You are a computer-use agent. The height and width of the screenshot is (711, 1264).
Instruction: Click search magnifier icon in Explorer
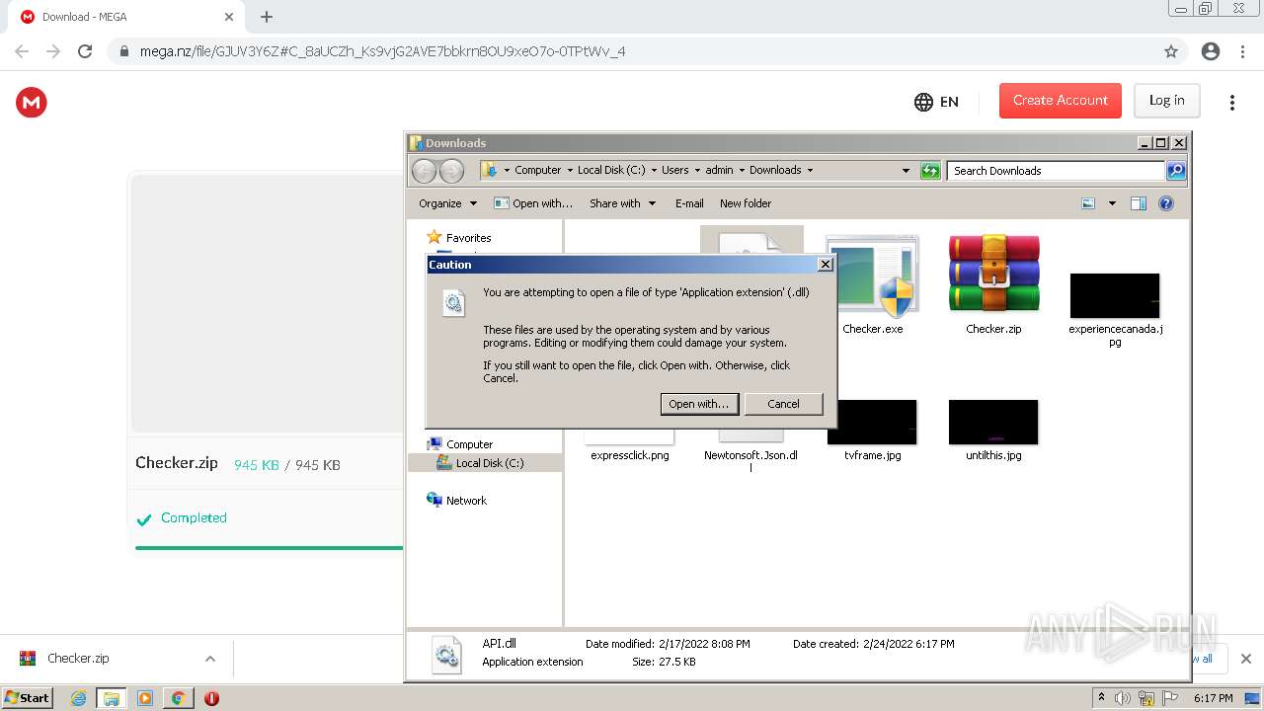click(1176, 171)
